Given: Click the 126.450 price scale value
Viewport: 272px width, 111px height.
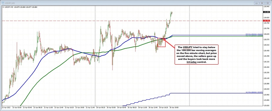Looking at the screenshot, I should coord(266,51).
